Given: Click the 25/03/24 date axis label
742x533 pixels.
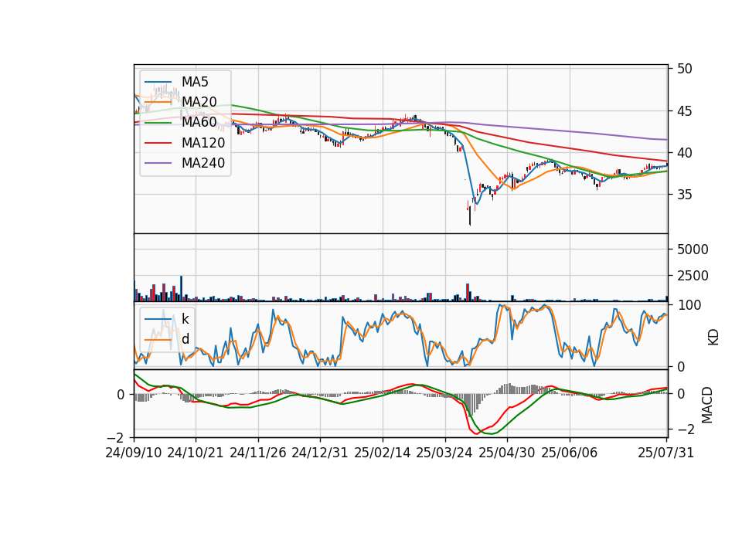Looking at the screenshot, I should (x=444, y=453).
